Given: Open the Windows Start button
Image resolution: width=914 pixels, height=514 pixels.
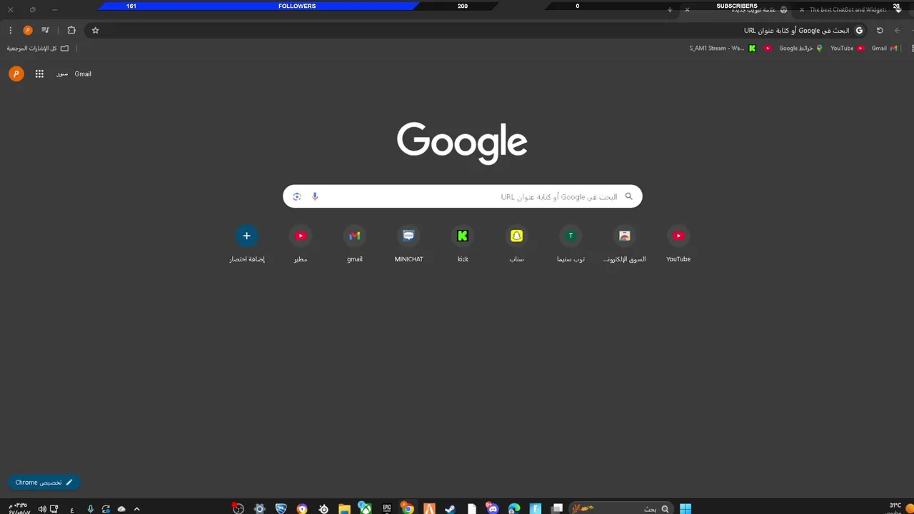Looking at the screenshot, I should point(685,508).
